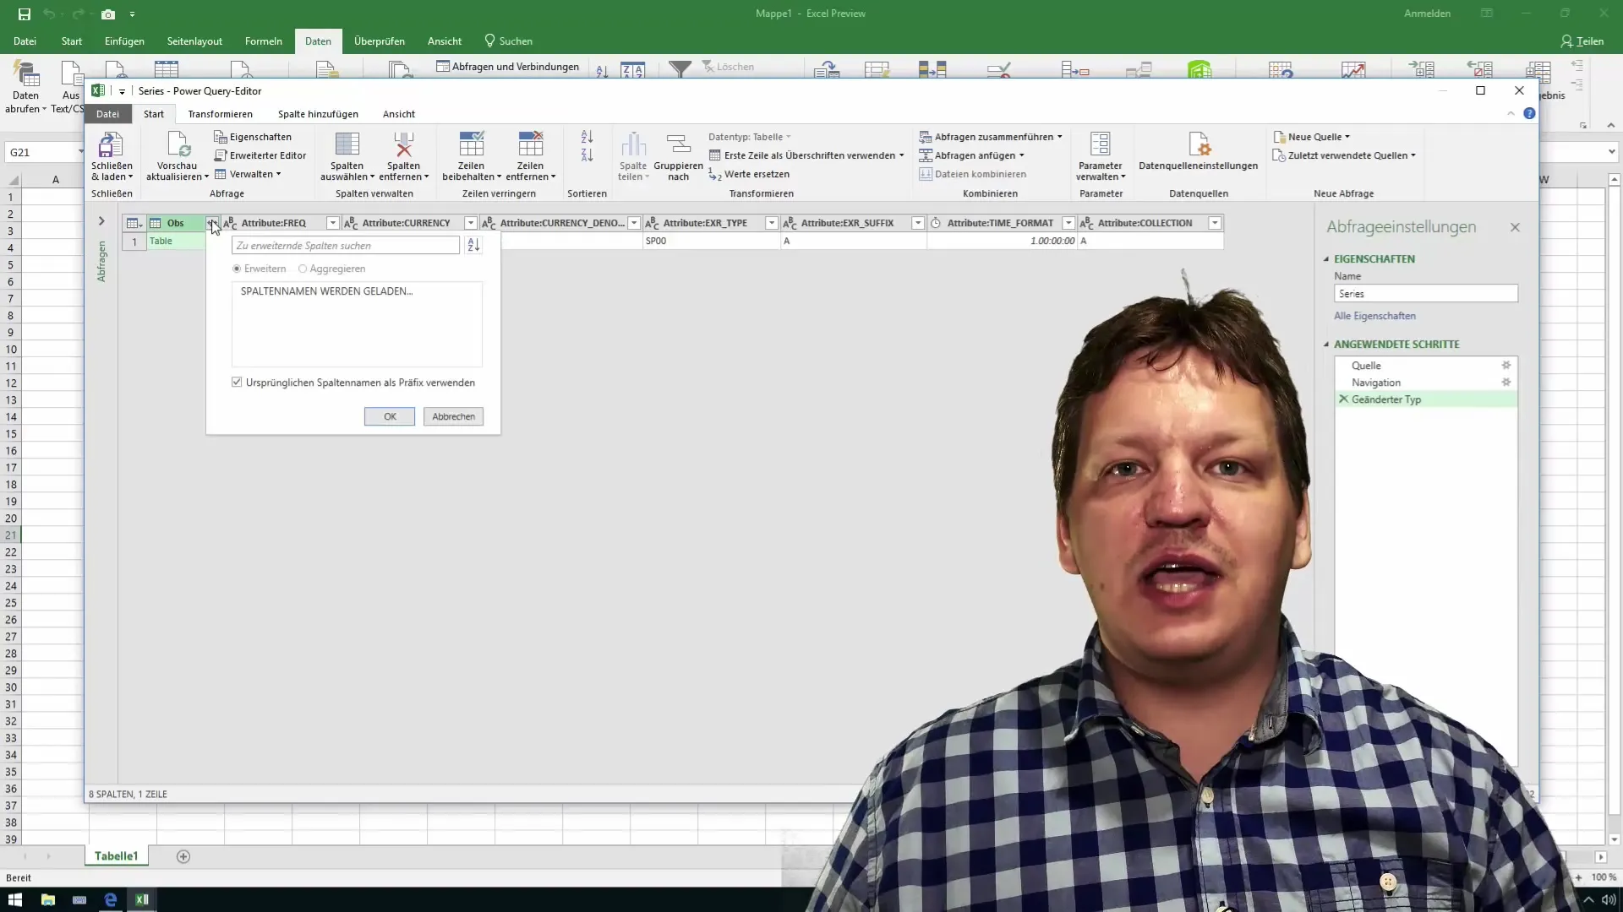Expand the Attribute:CURRENCY column dropdown
The image size is (1623, 912).
(x=469, y=223)
